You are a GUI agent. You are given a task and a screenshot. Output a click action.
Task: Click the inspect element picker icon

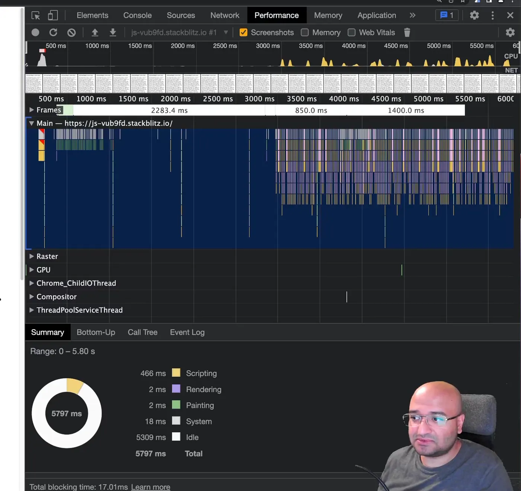pyautogui.click(x=36, y=16)
